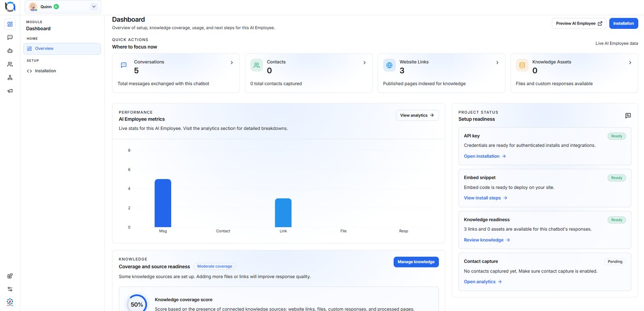Expand the Knowledge Assets card chevron
644x311 pixels.
(630, 63)
